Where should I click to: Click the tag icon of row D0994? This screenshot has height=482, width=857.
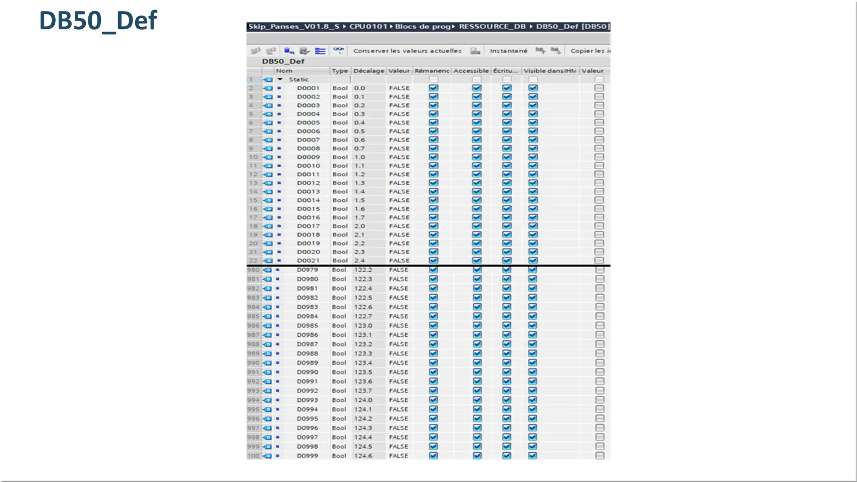267,410
